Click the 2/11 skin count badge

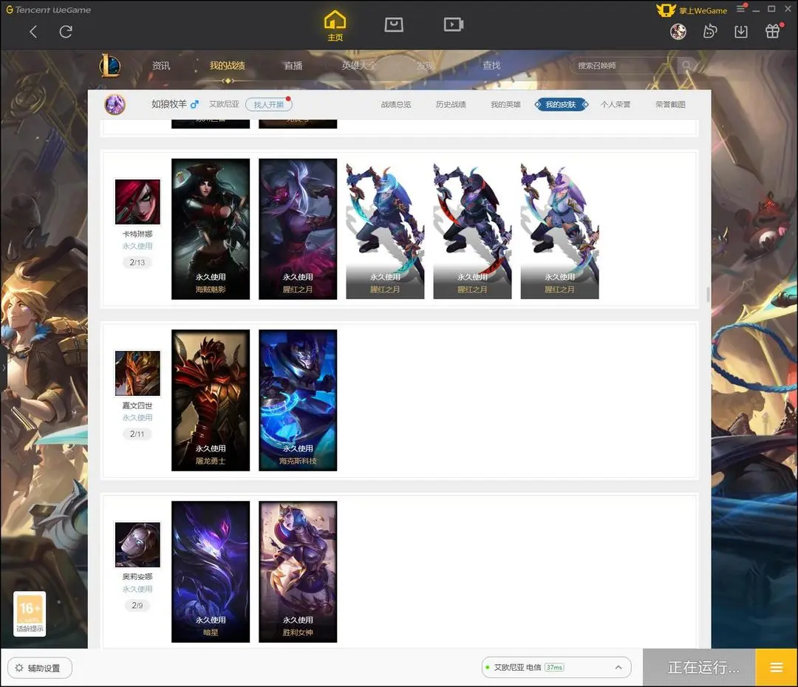[x=137, y=434]
